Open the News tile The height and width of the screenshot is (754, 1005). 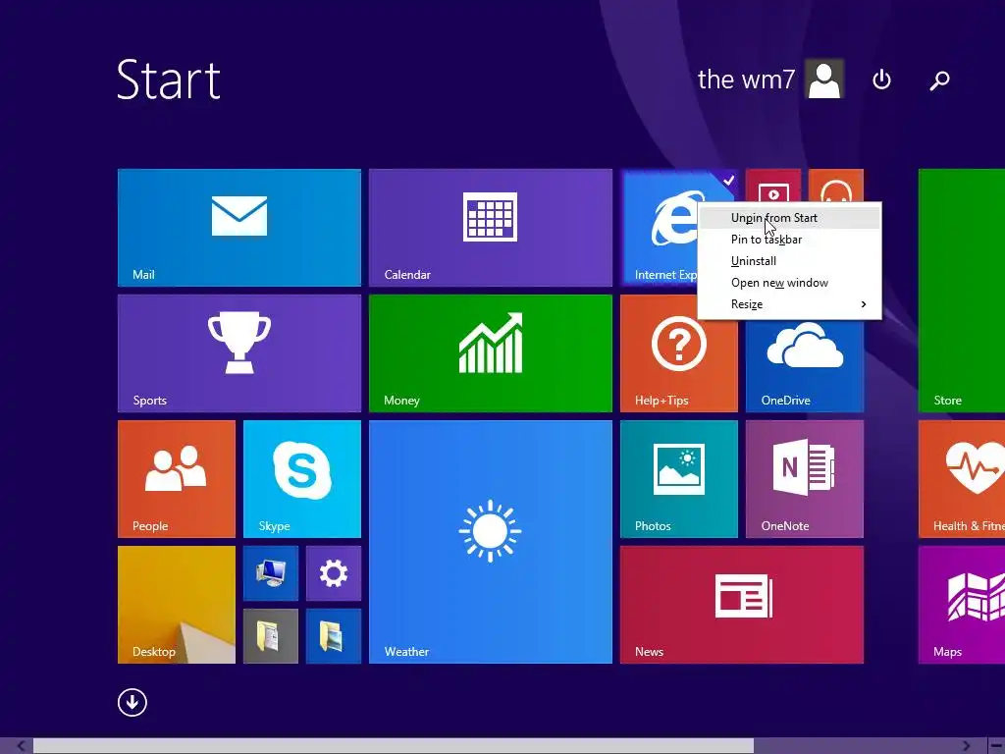click(742, 605)
